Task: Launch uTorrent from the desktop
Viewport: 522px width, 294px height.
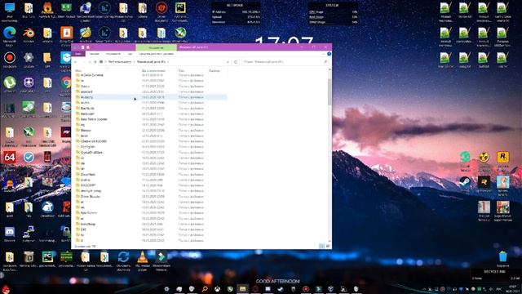Action: [x=9, y=85]
